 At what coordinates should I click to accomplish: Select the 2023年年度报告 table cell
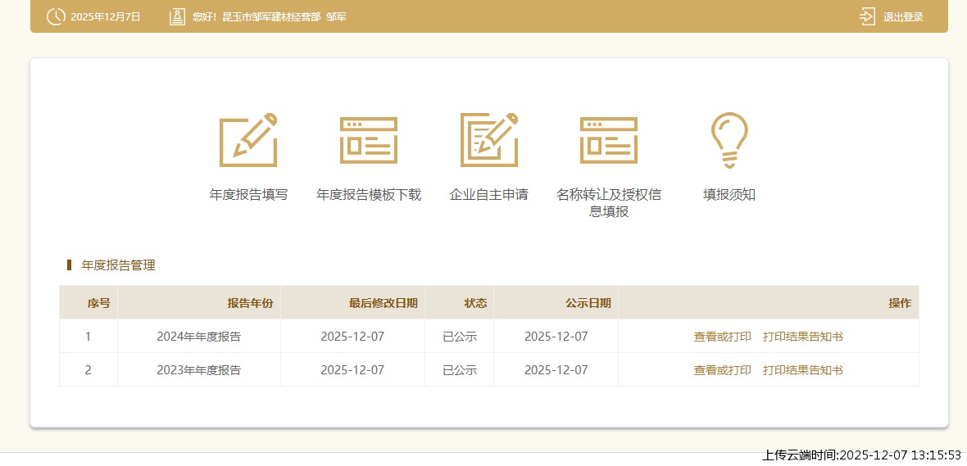coord(198,370)
